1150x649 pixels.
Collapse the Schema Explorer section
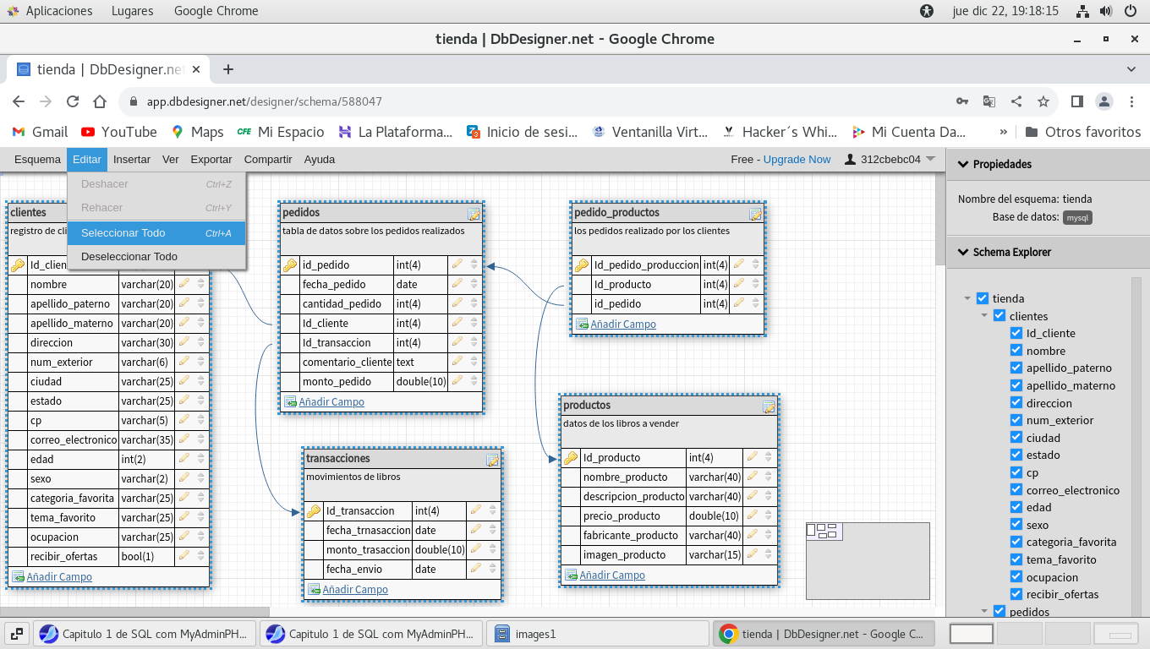pyautogui.click(x=961, y=252)
